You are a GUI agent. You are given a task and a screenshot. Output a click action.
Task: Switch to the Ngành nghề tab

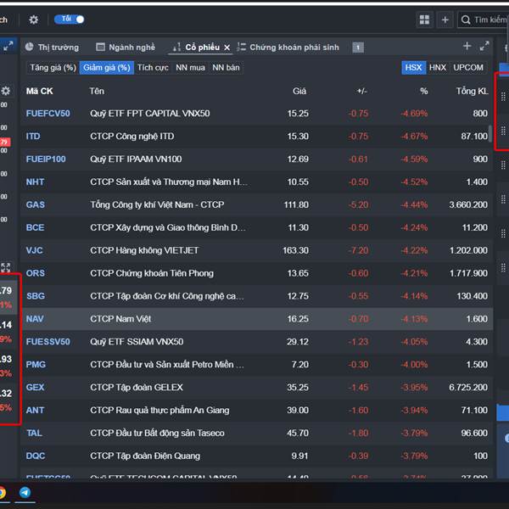point(126,48)
